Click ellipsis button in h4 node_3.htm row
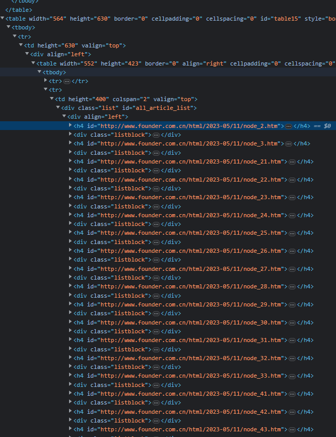 (289, 144)
